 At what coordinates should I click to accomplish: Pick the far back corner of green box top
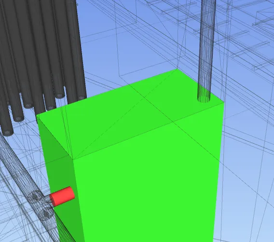point(177,69)
